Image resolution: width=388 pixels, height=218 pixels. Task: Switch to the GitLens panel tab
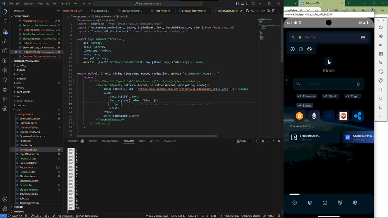[154, 141]
